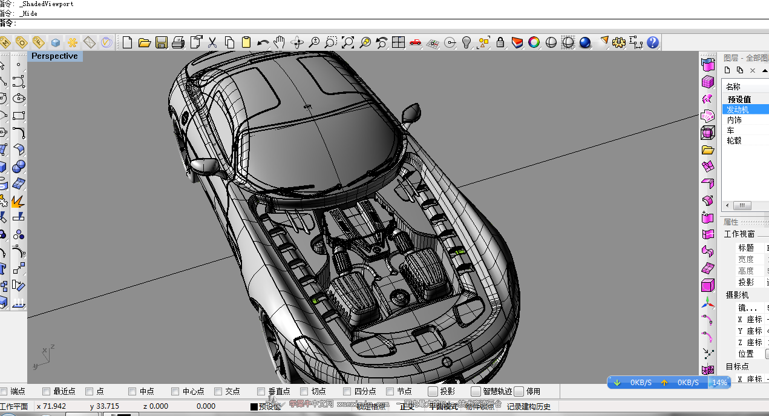Click the 图层 panel title

tap(731, 58)
